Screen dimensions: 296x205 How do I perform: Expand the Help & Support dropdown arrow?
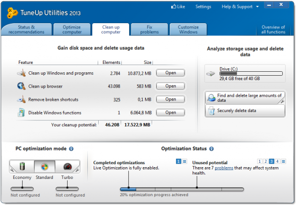[x=257, y=7]
